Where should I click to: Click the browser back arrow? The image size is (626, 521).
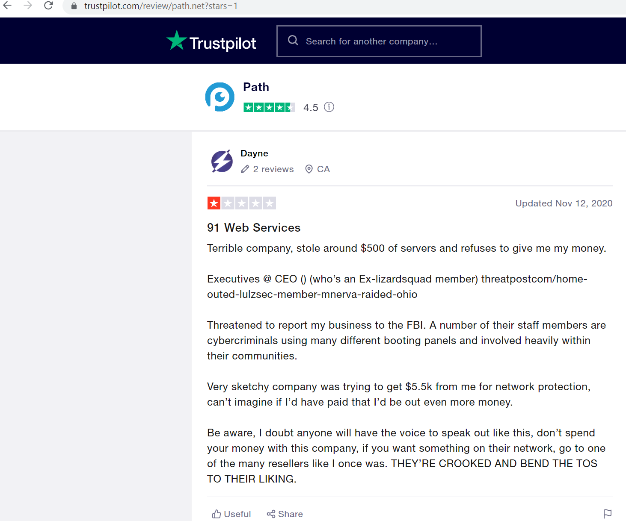point(8,6)
